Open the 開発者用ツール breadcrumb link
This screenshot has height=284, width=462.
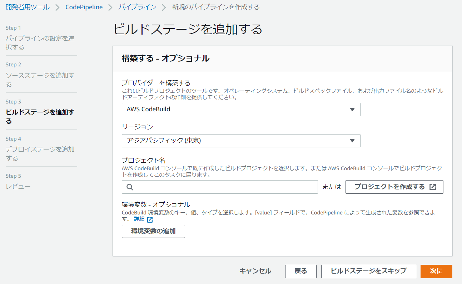coord(28,7)
